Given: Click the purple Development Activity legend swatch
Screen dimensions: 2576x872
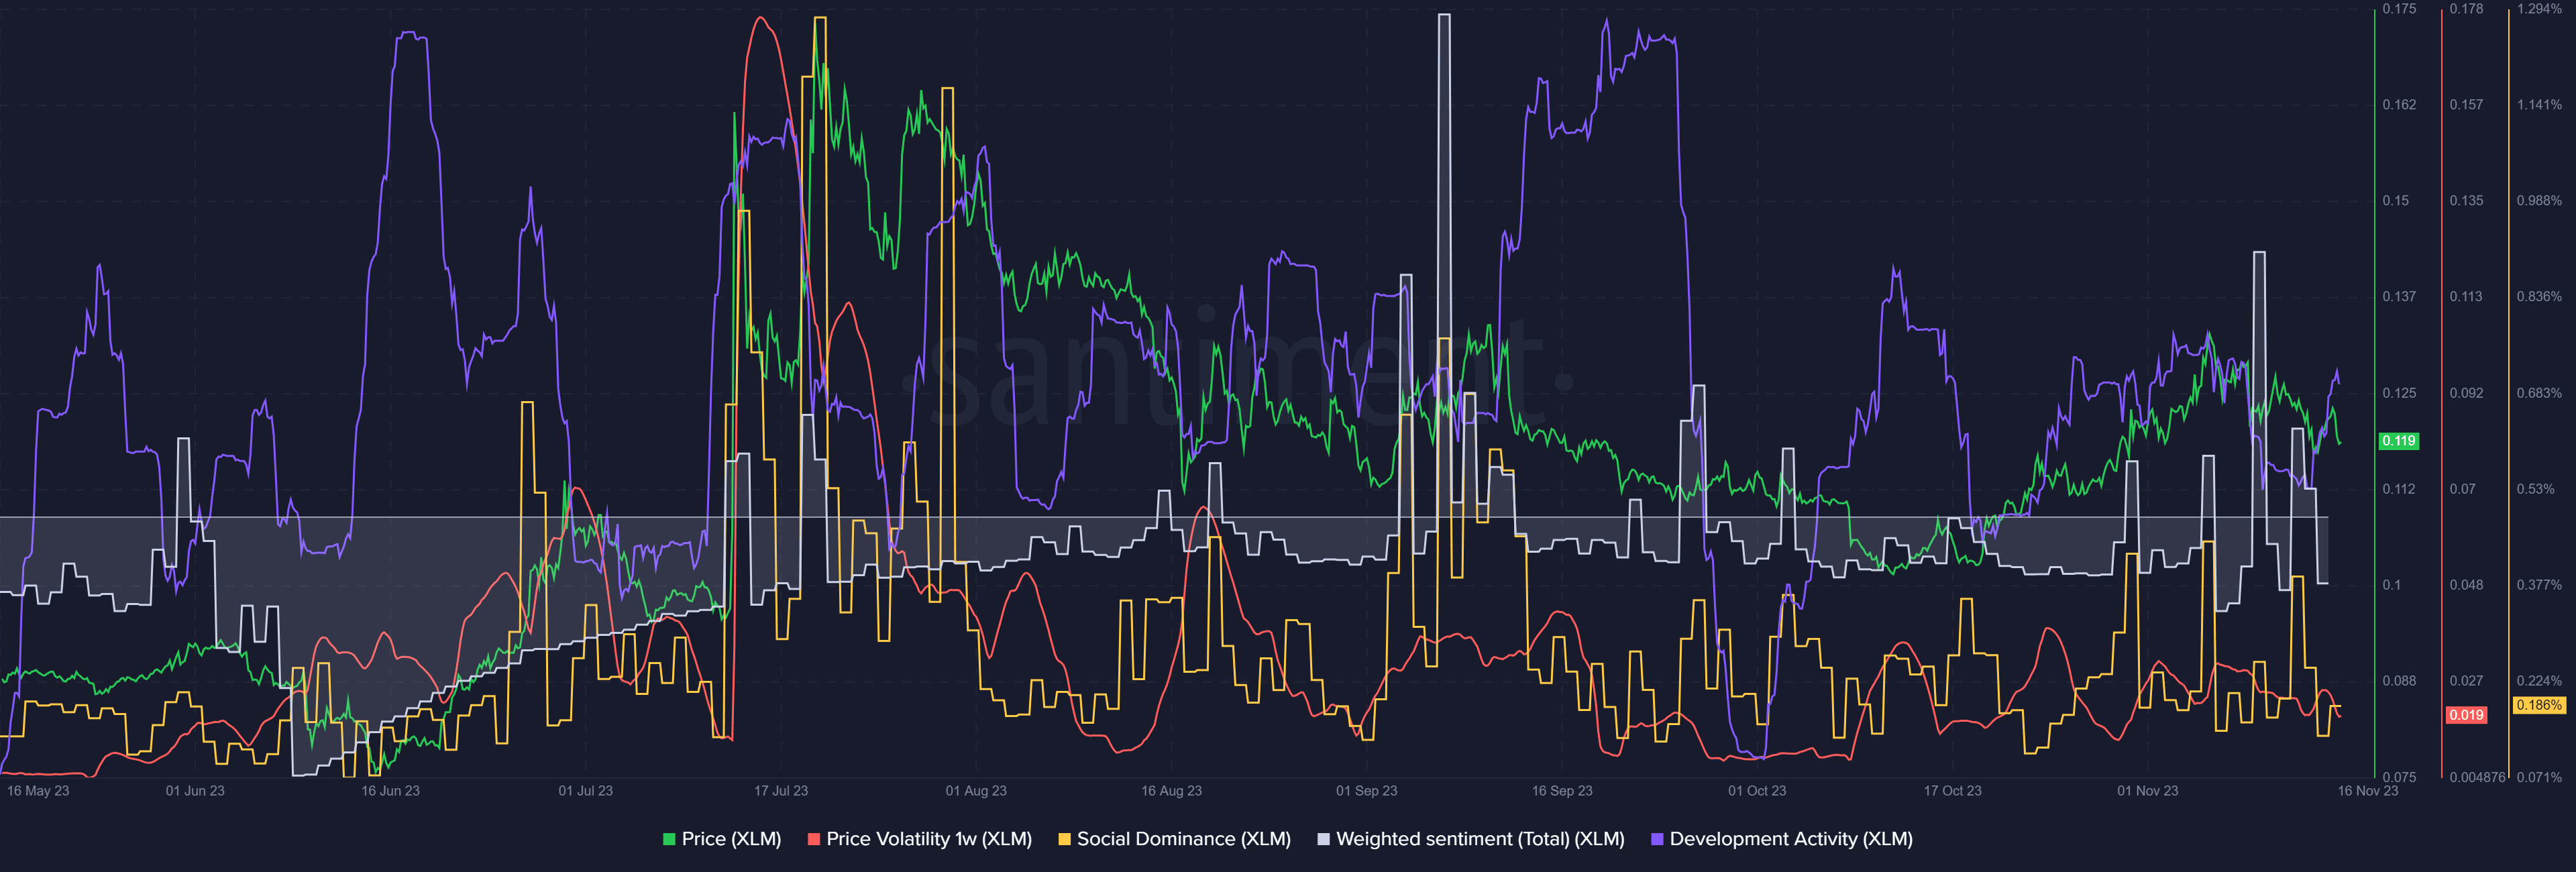Looking at the screenshot, I should coord(1657,839).
